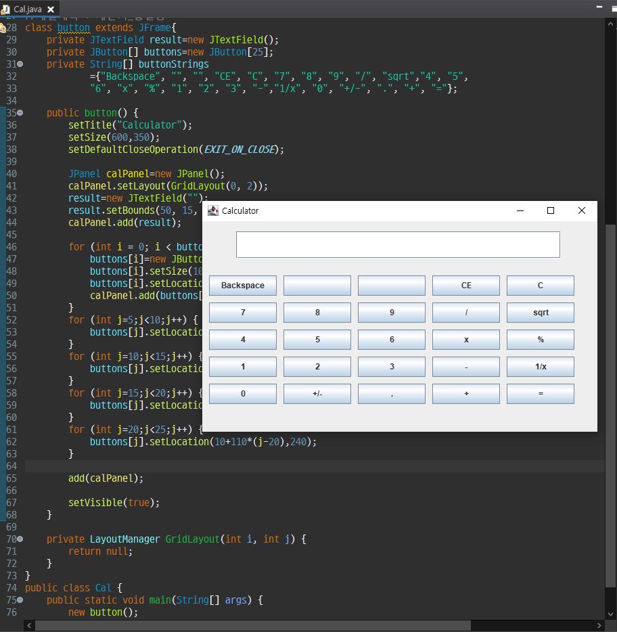Click the C button in Calculator
This screenshot has width=617, height=632.
541,286
